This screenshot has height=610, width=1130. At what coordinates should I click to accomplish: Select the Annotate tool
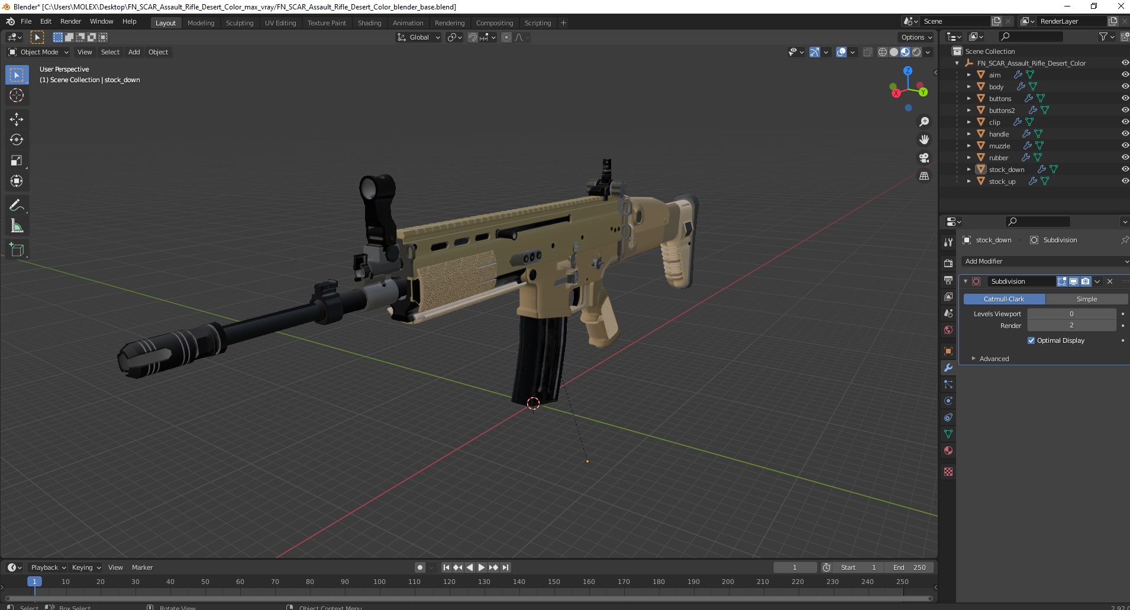(x=17, y=205)
